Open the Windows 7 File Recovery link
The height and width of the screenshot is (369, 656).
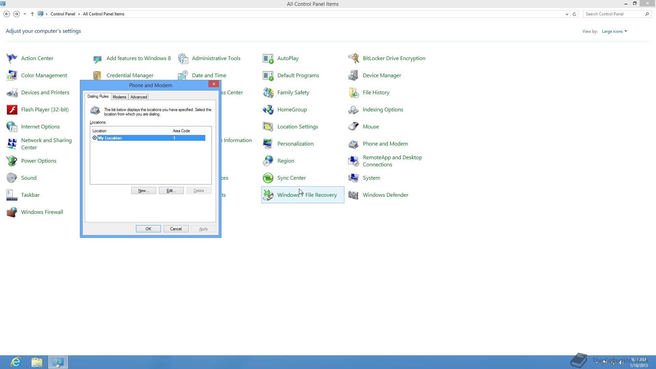click(x=307, y=195)
